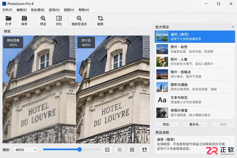Choose the 照片 - 自然 preset
237x158 pixels.
coord(195,49)
